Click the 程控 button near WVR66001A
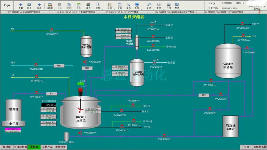This screenshot has width=267, height=150. pyautogui.click(x=52, y=94)
